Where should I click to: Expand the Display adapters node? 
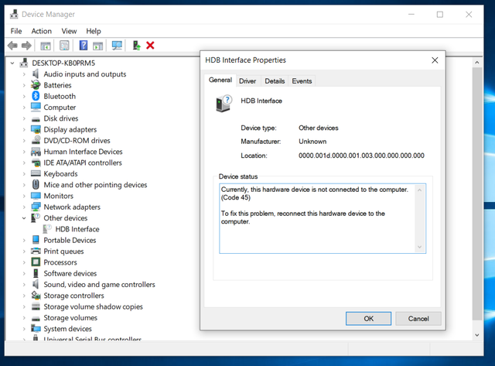click(x=24, y=129)
